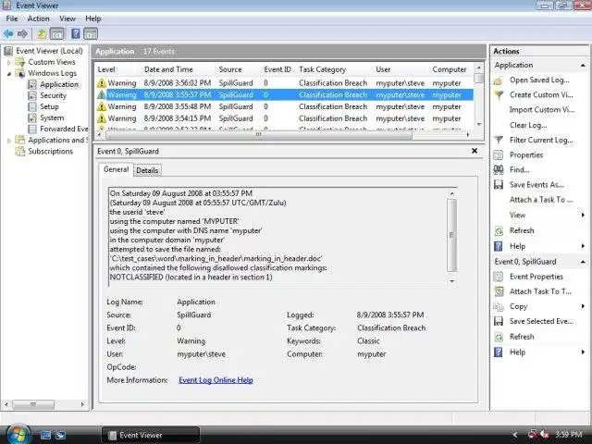Click Open Saved Log action
592x444 pixels.
[x=539, y=80]
